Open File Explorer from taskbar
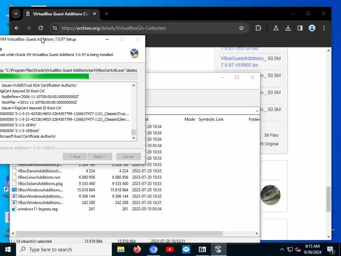 (x=121, y=249)
